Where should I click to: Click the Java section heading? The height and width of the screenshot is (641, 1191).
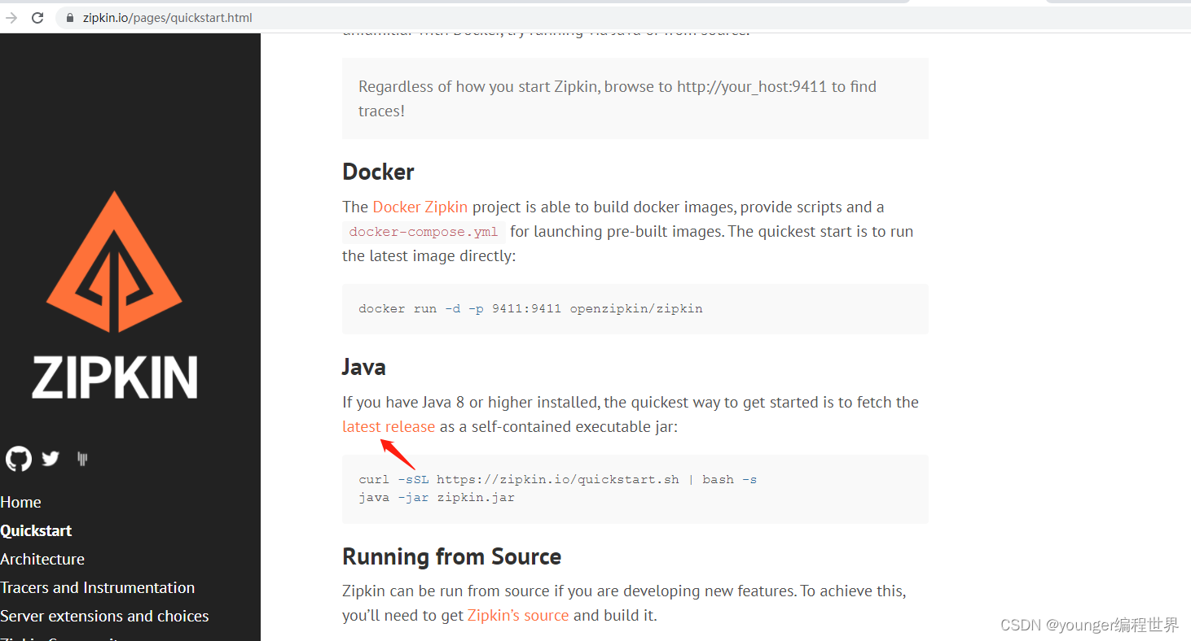click(364, 367)
